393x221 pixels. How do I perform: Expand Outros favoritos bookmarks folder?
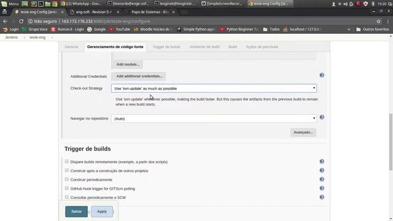coord(373,29)
